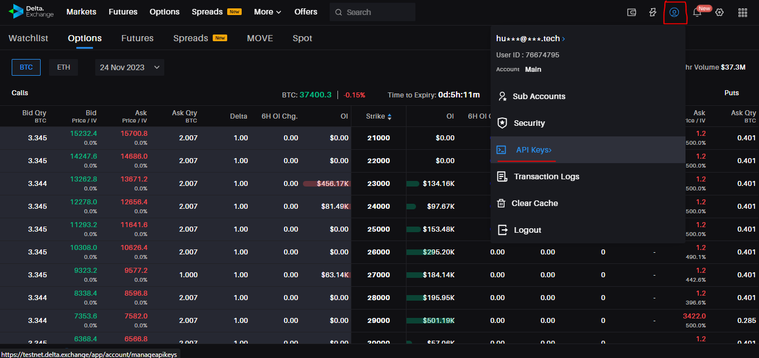This screenshot has width=759, height=358.
Task: Click the Delta column header
Action: click(x=238, y=116)
